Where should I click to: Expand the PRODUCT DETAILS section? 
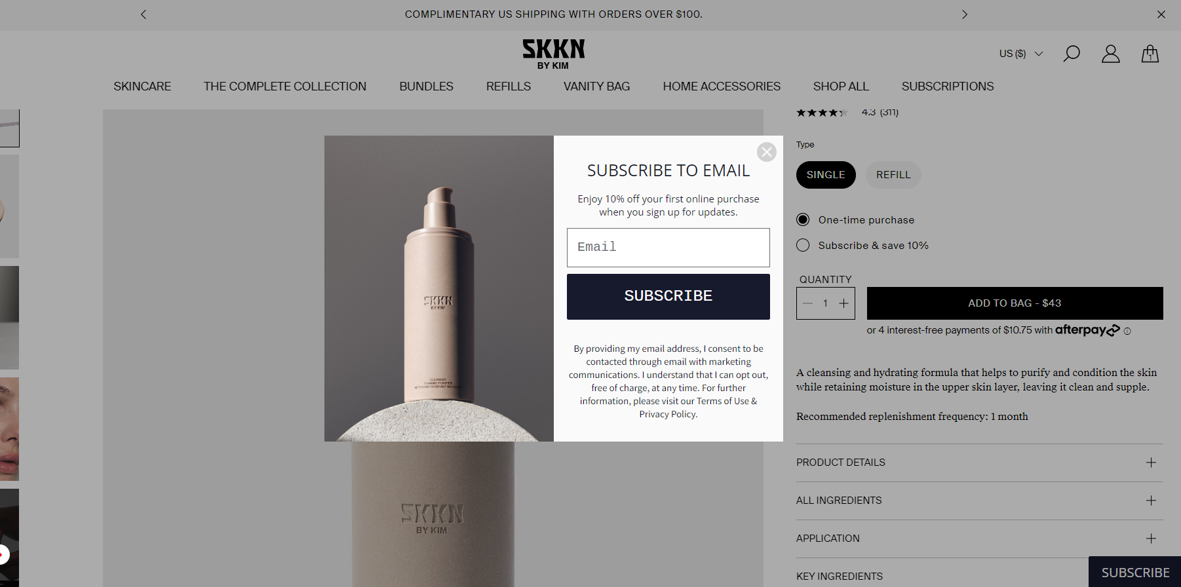pos(980,463)
